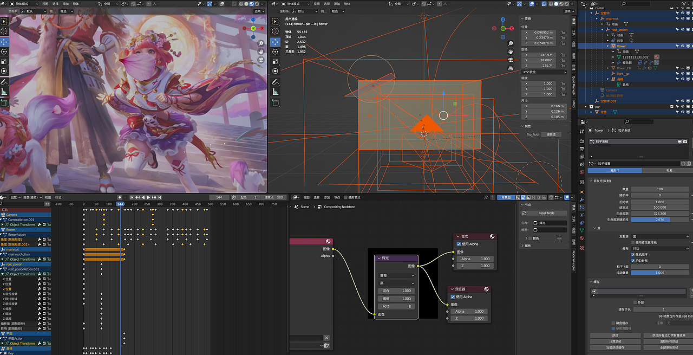Click the 计算至帧 button

(615, 341)
